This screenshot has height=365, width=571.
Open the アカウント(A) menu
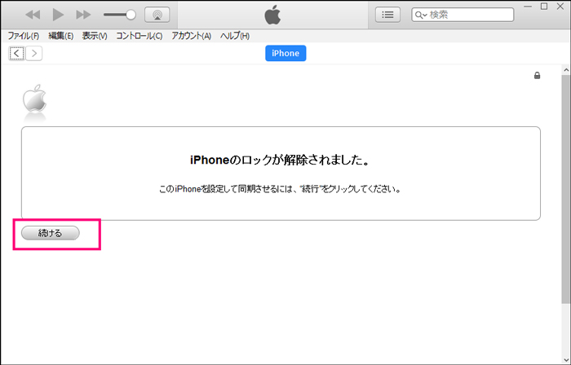[x=191, y=36]
